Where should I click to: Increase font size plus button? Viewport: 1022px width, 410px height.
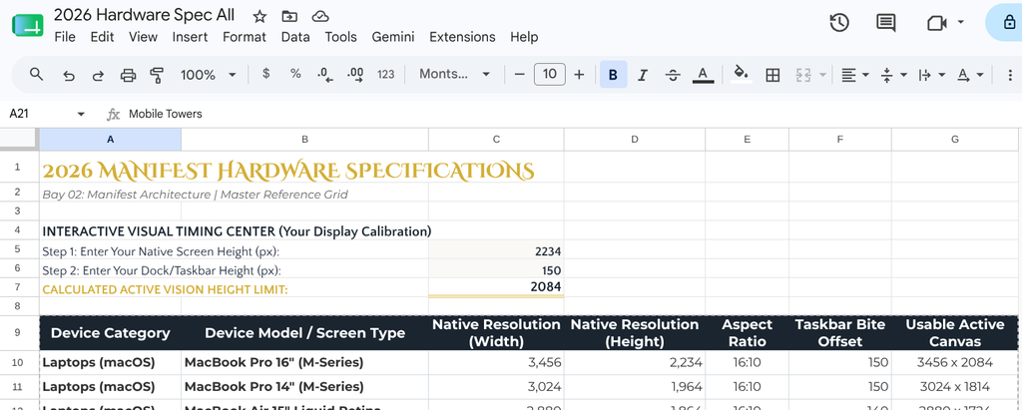(x=579, y=74)
